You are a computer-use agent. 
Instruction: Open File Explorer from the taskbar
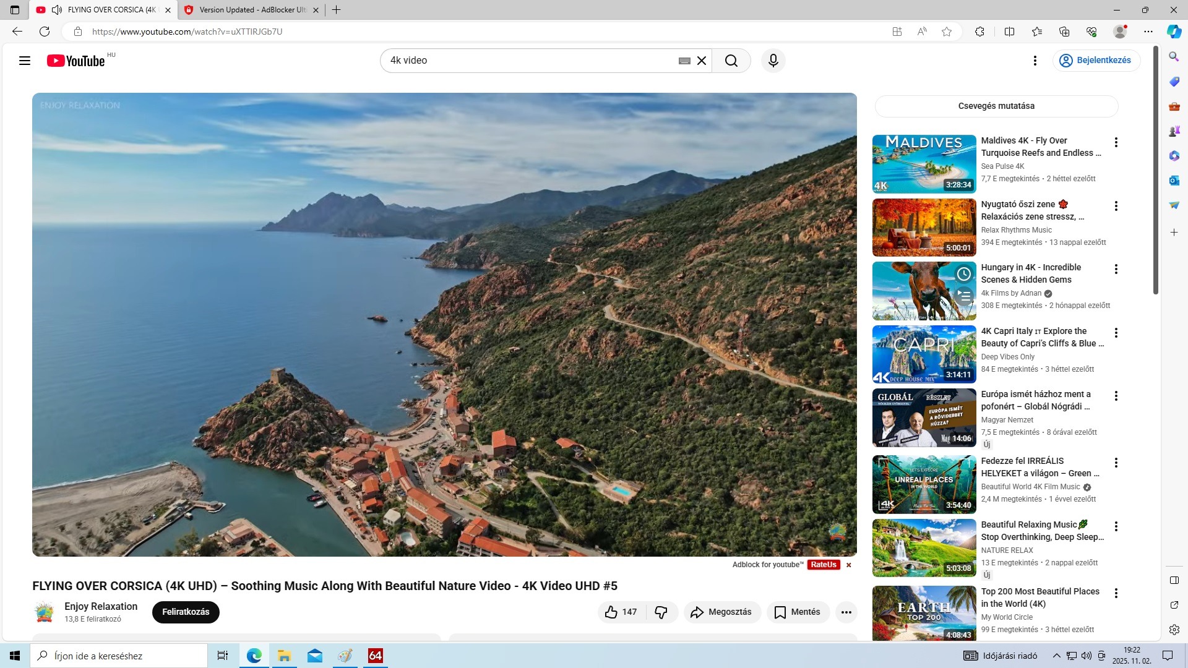284,656
